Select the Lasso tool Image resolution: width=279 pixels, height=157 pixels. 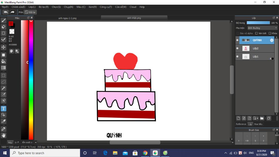tap(3, 82)
